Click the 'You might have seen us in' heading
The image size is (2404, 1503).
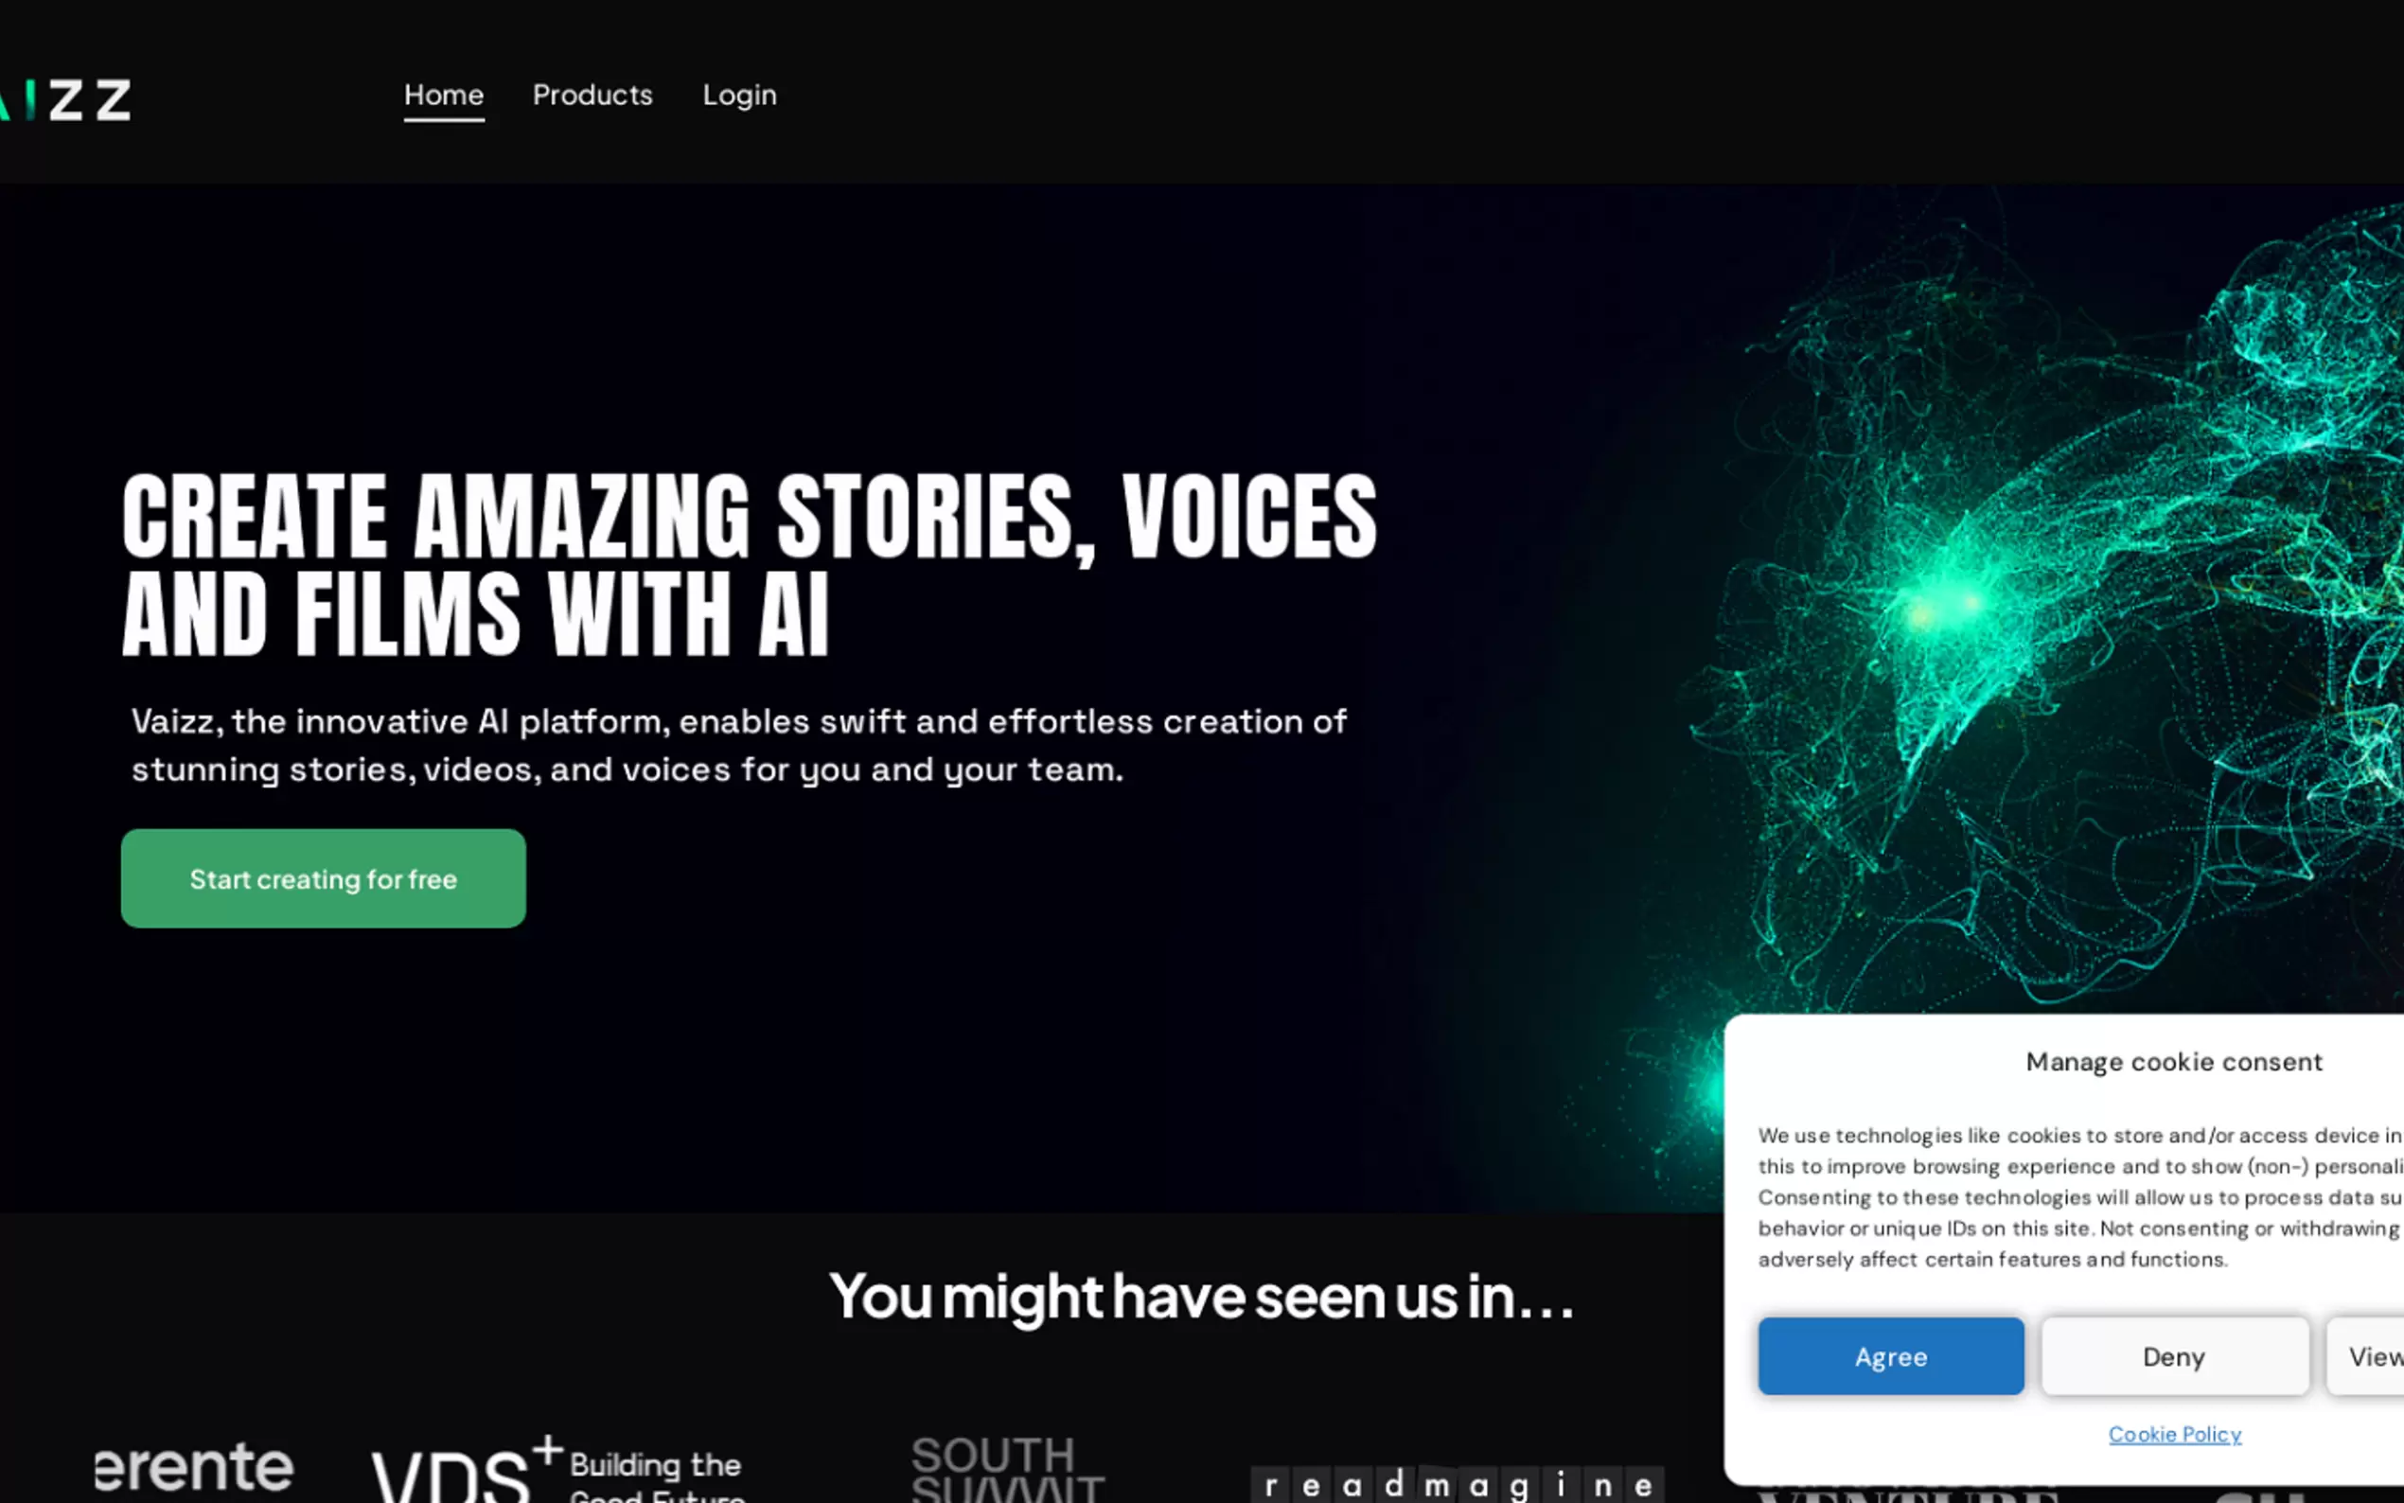coord(1201,1297)
